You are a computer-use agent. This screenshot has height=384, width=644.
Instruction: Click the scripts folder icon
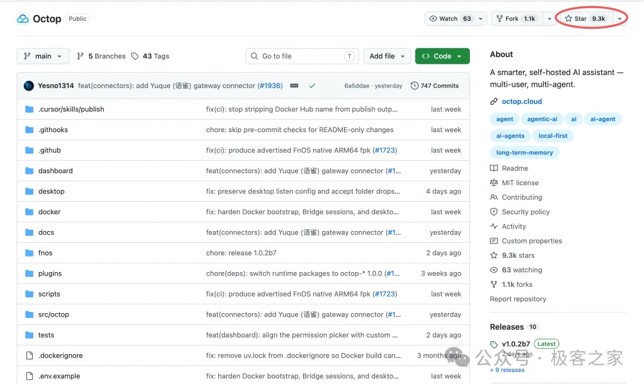pos(29,294)
